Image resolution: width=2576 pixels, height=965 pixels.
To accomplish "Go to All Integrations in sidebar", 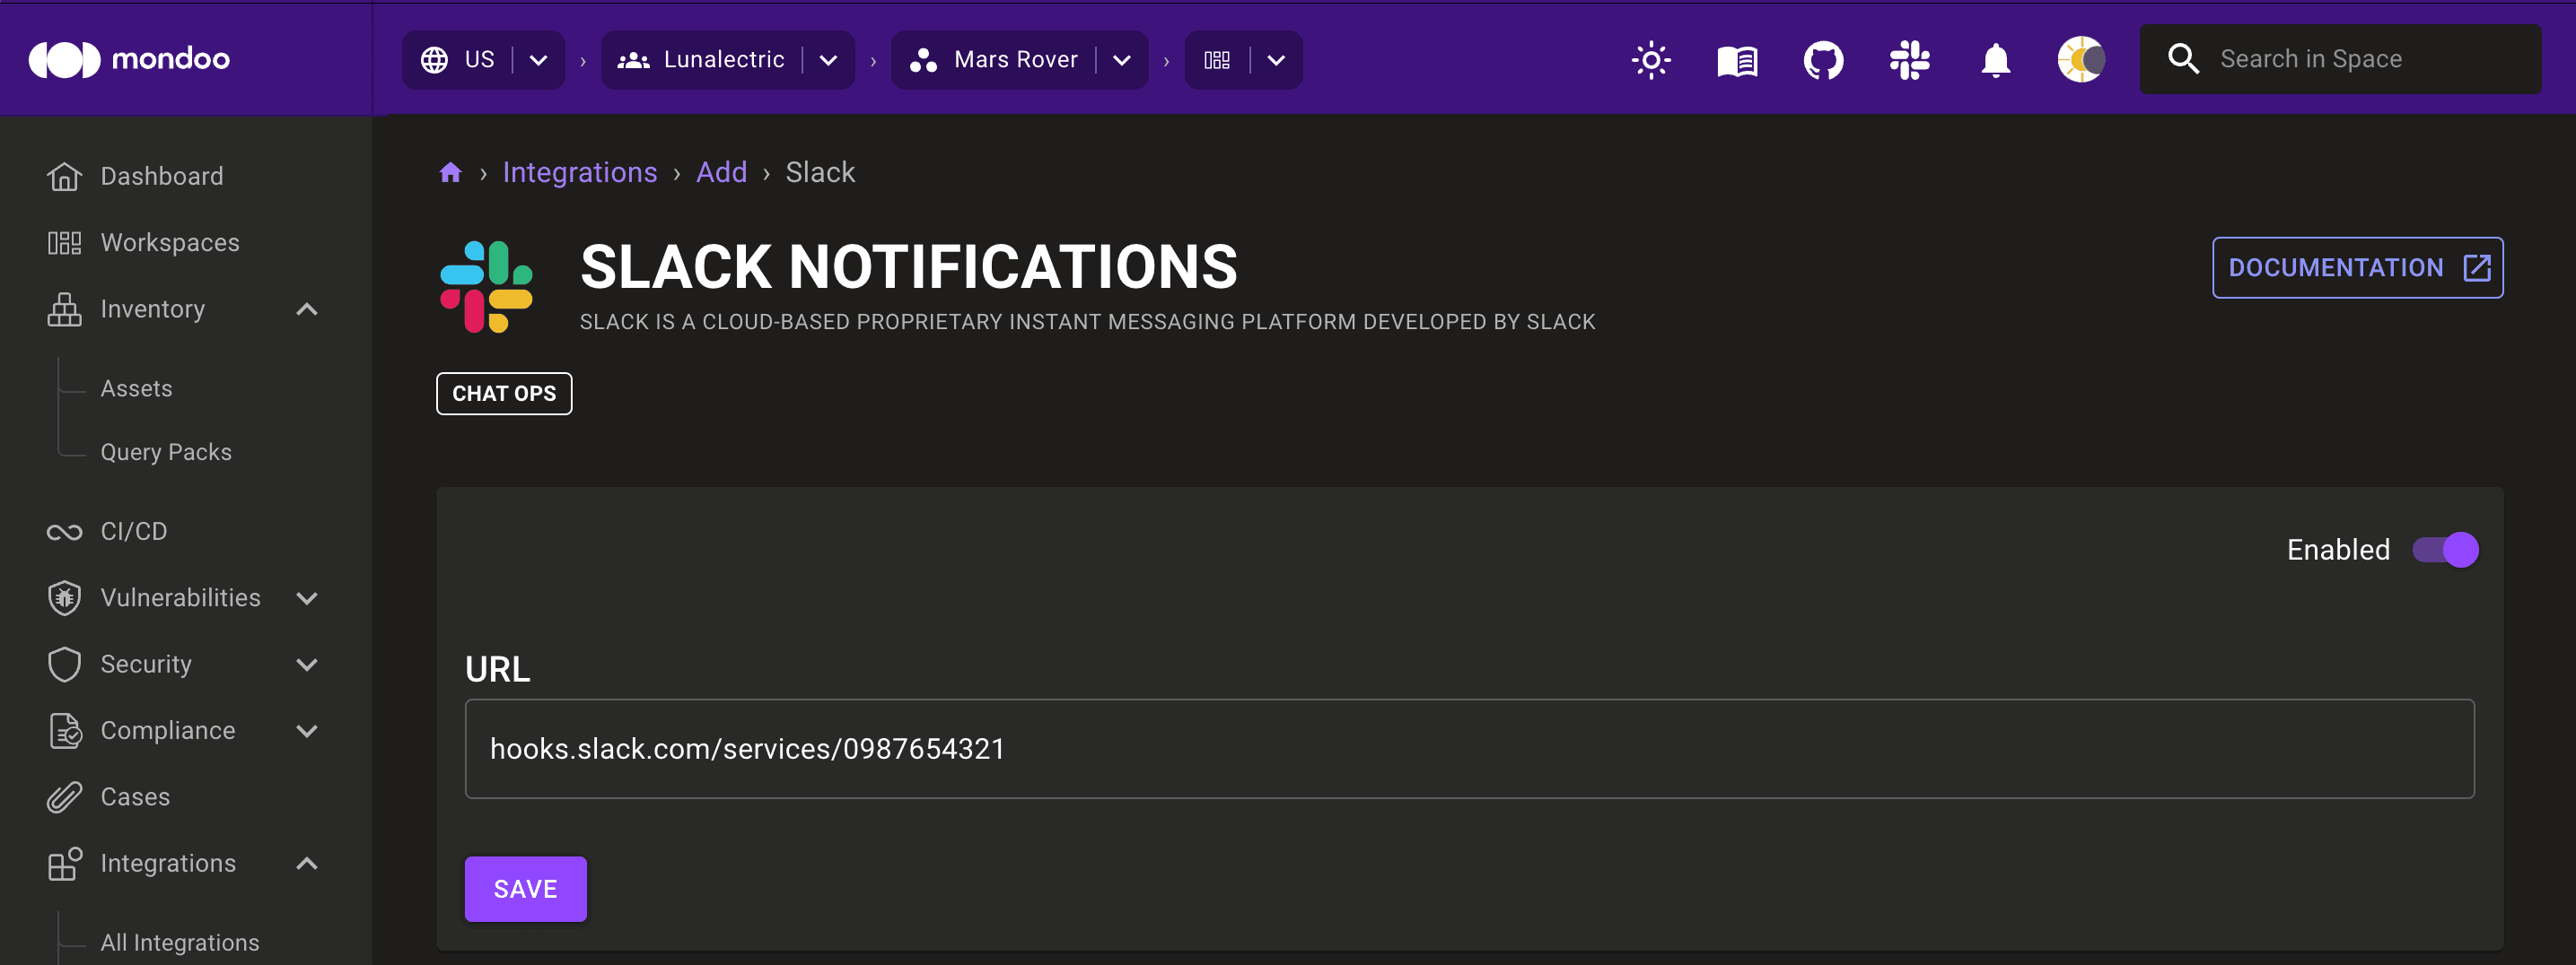I will (x=179, y=941).
